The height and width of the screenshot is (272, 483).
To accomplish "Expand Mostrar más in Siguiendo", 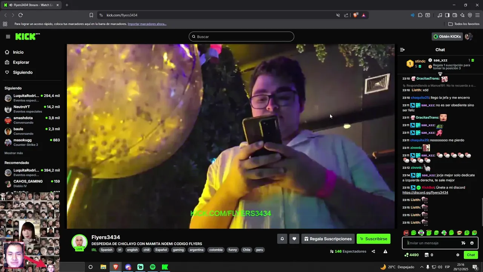I will pyautogui.click(x=14, y=153).
